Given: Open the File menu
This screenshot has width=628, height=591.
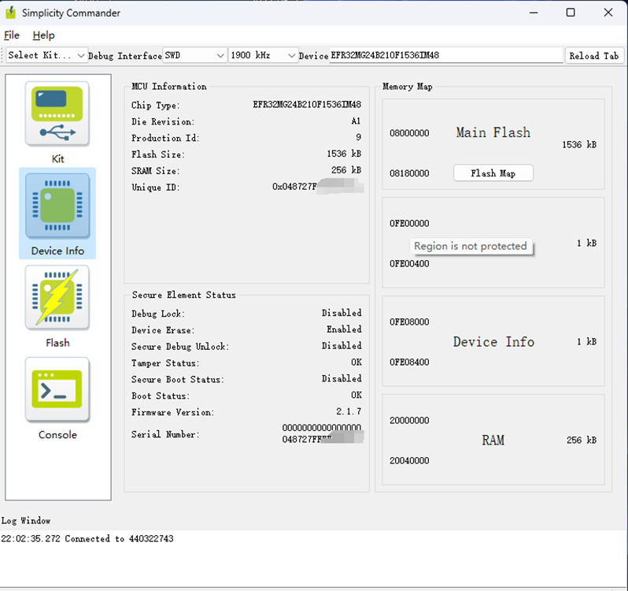Looking at the screenshot, I should click(x=12, y=35).
